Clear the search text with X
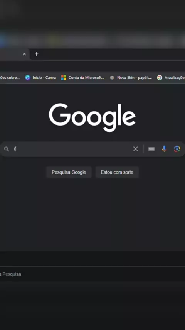The width and height of the screenshot is (185, 330). pos(136,149)
